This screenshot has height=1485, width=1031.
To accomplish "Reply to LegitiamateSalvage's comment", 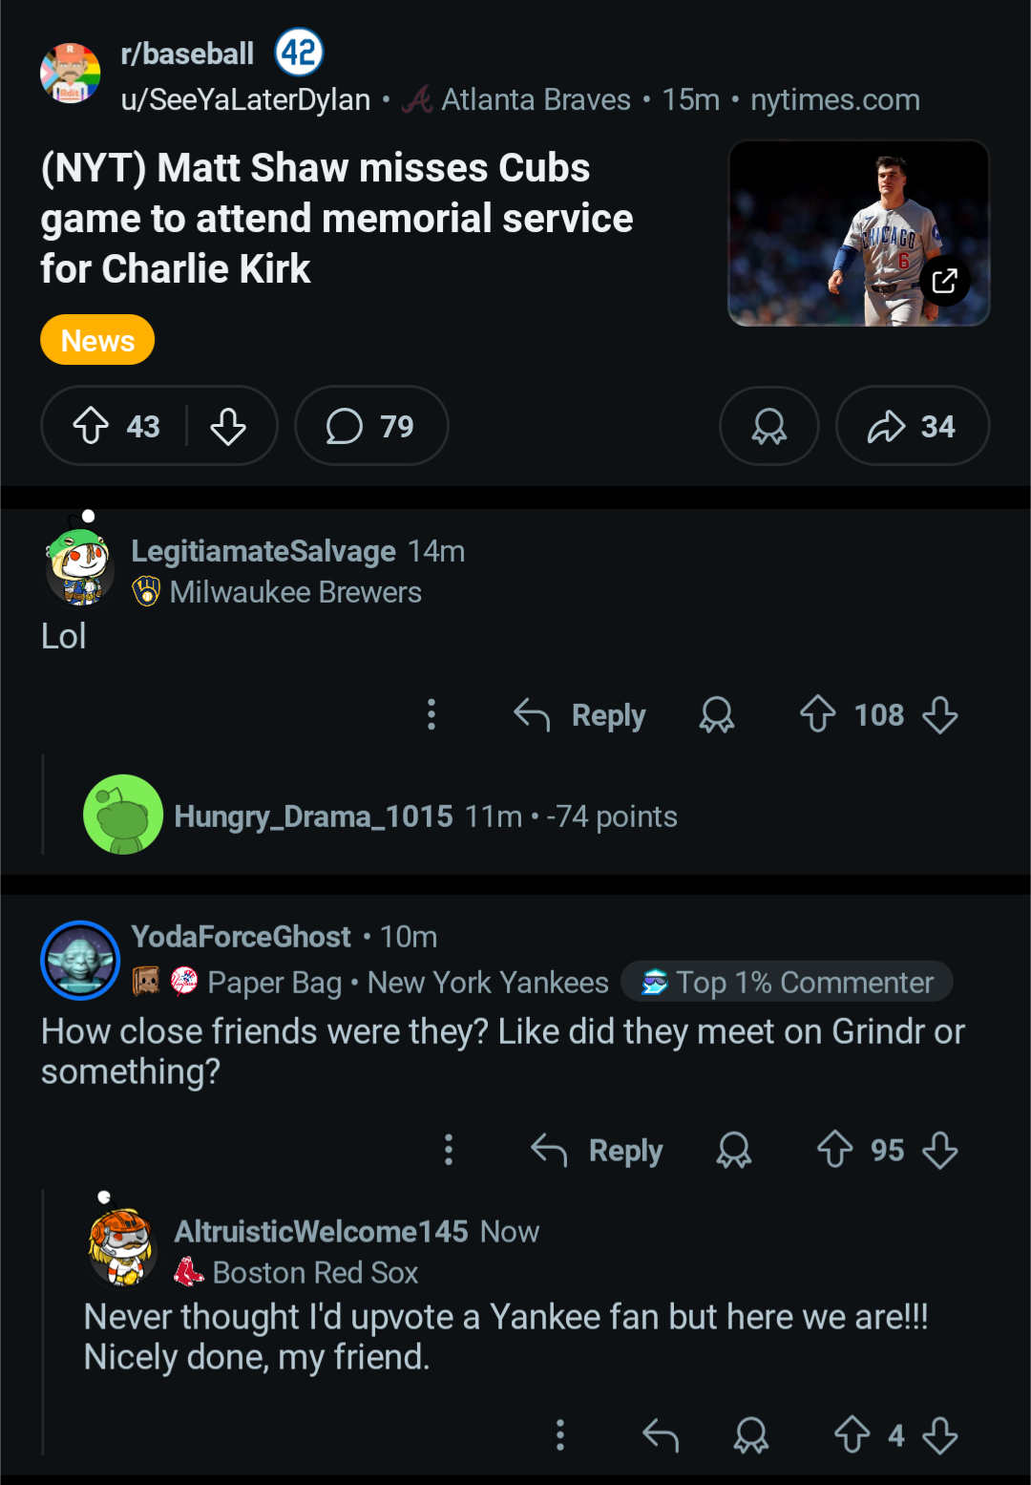I will [x=580, y=714].
